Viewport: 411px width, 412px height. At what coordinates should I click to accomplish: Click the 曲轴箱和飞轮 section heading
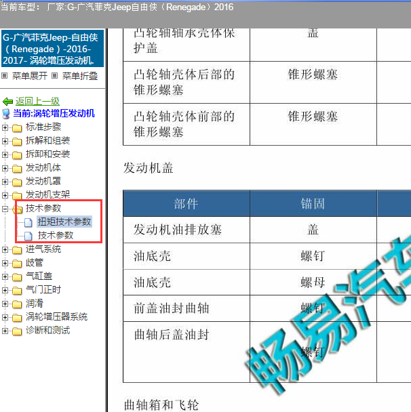[x=161, y=405]
